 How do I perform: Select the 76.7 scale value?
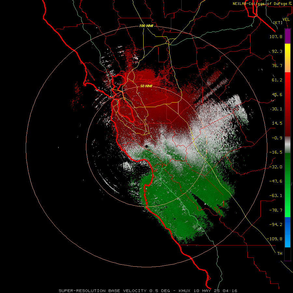[x=277, y=65]
